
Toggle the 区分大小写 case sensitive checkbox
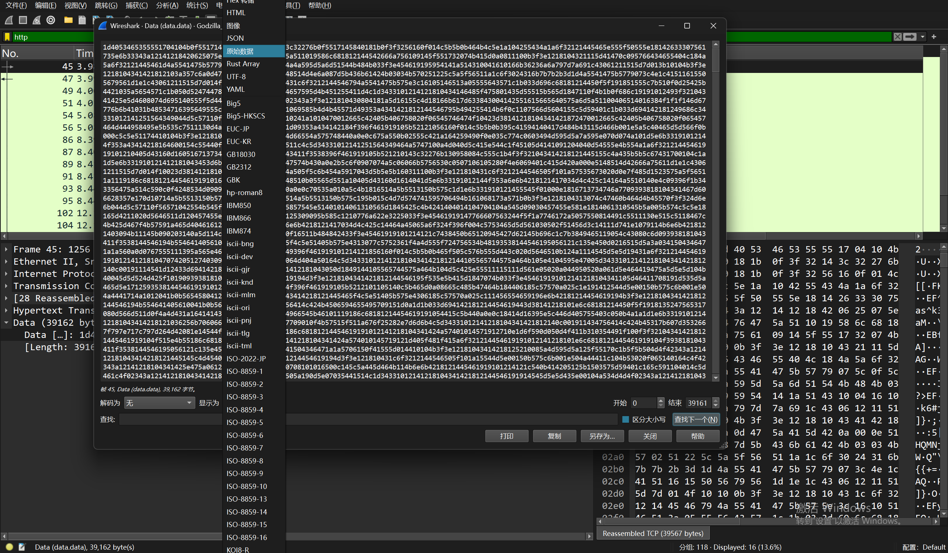pyautogui.click(x=625, y=419)
